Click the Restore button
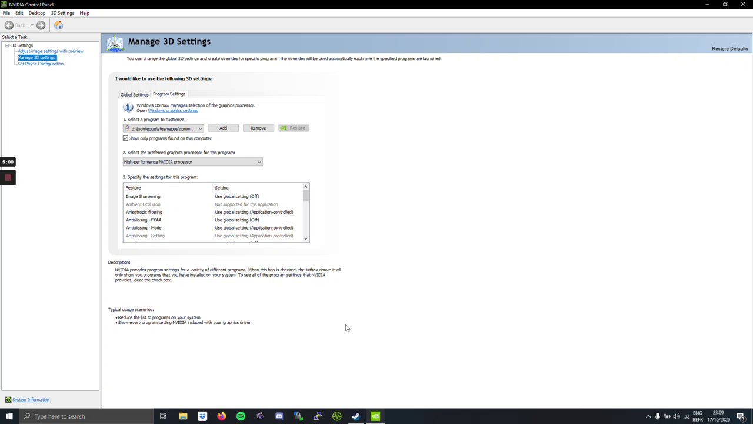The width and height of the screenshot is (753, 424). tap(294, 128)
